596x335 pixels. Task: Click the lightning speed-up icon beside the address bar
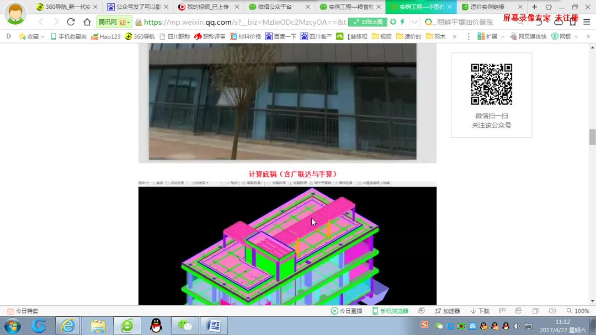point(403,22)
